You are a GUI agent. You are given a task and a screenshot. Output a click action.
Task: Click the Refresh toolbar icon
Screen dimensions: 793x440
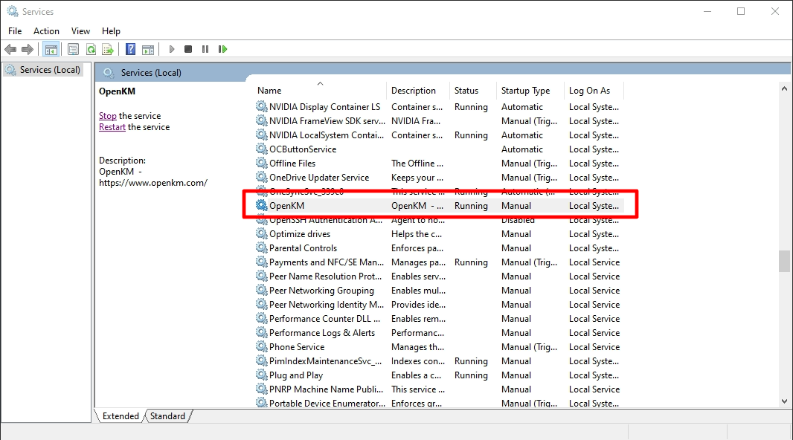coord(90,50)
